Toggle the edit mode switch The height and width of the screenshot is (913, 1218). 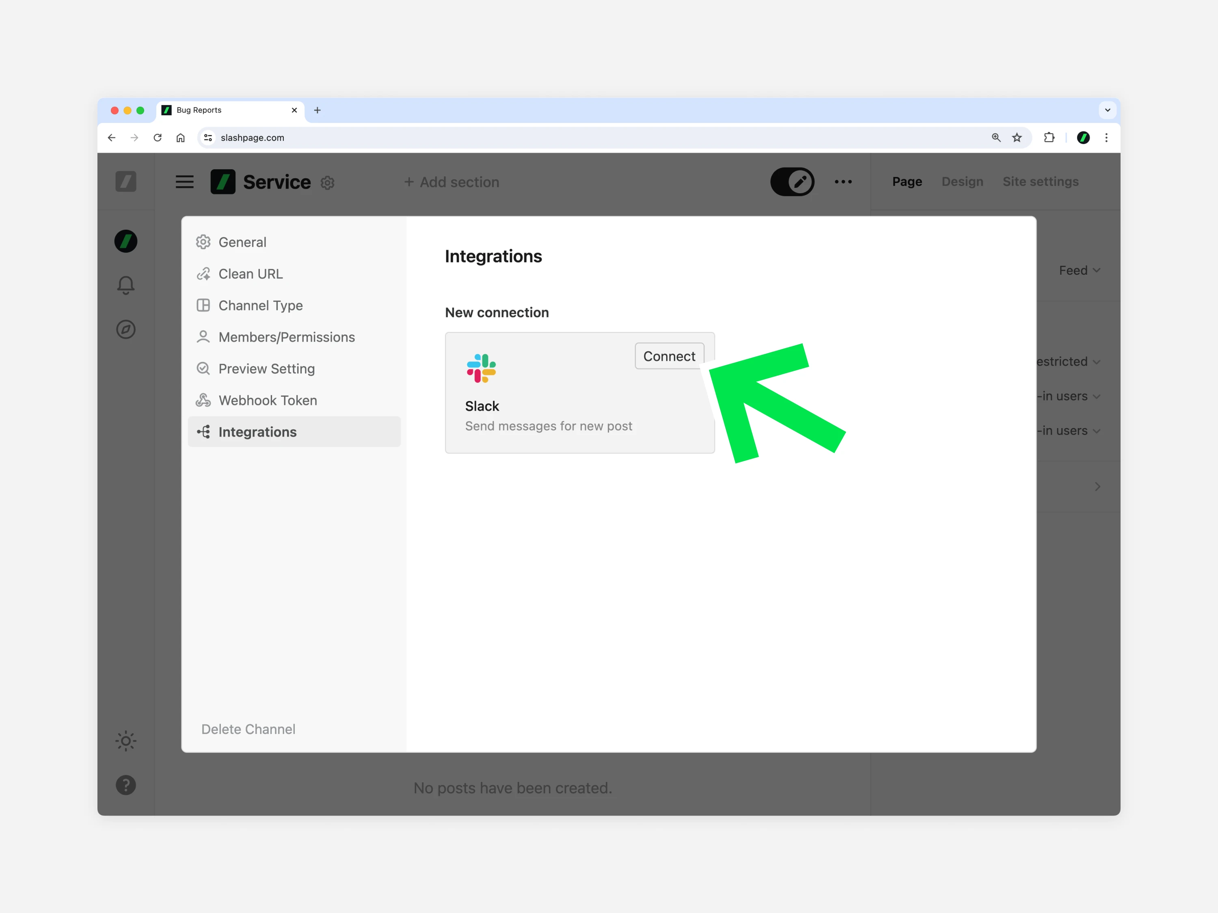pyautogui.click(x=792, y=182)
